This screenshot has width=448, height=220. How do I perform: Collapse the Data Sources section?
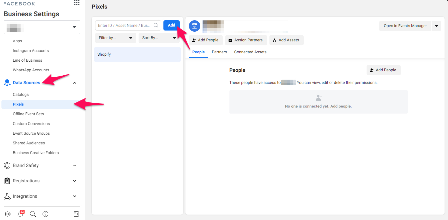pos(75,83)
